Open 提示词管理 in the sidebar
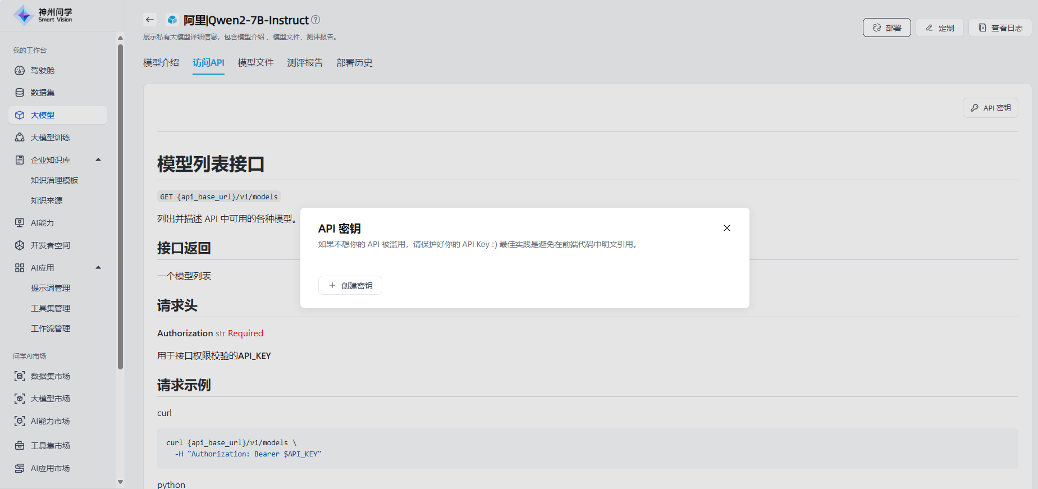Screen dimensions: 1038x489 51,288
